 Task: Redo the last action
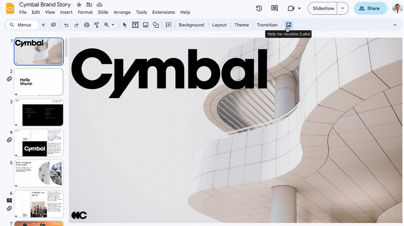76,25
